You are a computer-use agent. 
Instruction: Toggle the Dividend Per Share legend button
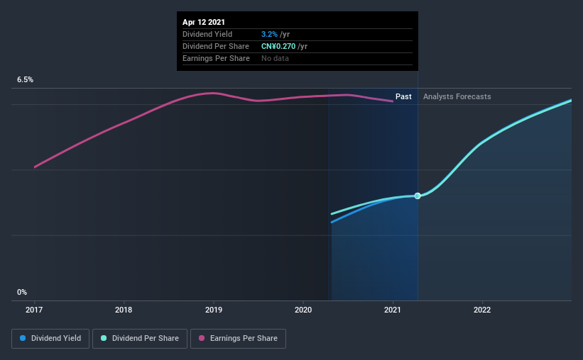pos(140,339)
